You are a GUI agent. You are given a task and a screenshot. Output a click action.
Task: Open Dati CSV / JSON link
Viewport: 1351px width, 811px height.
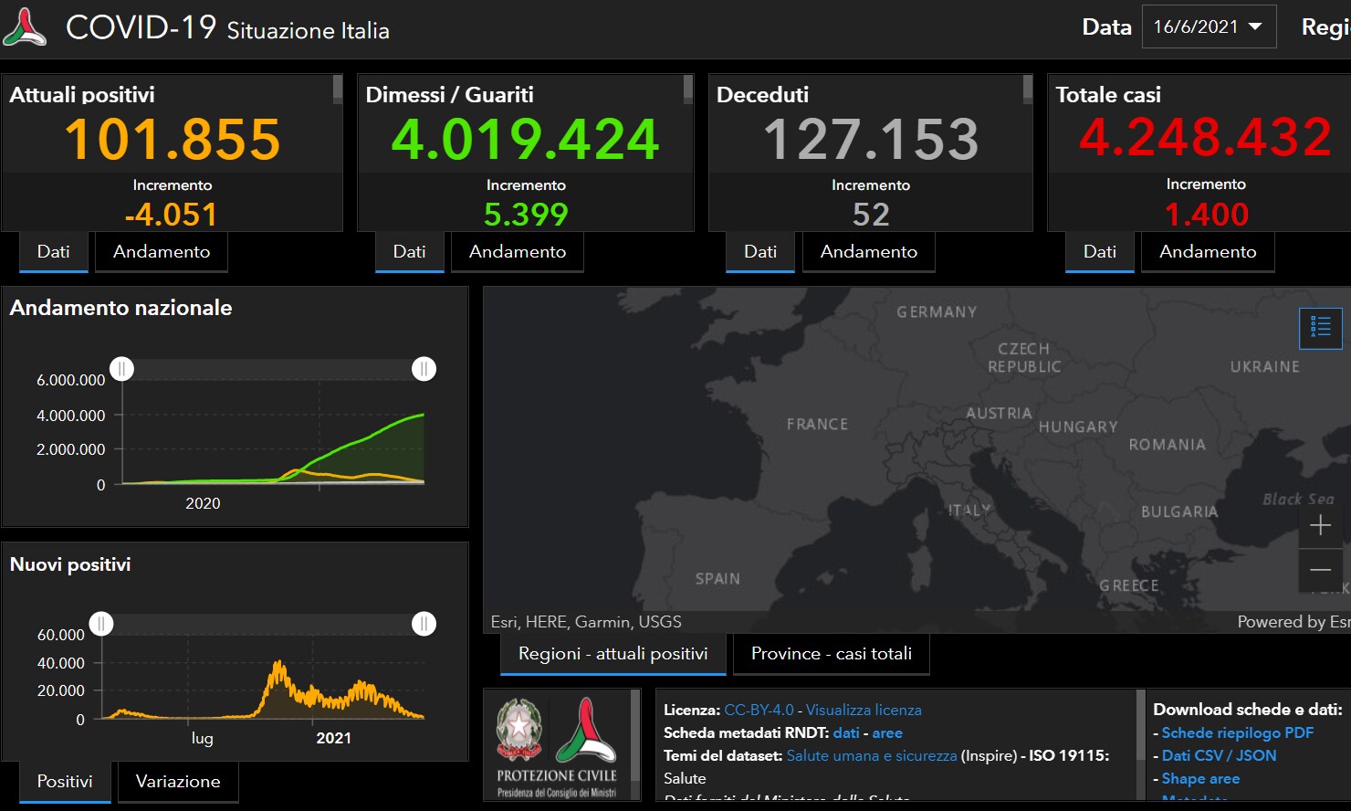click(x=1219, y=755)
